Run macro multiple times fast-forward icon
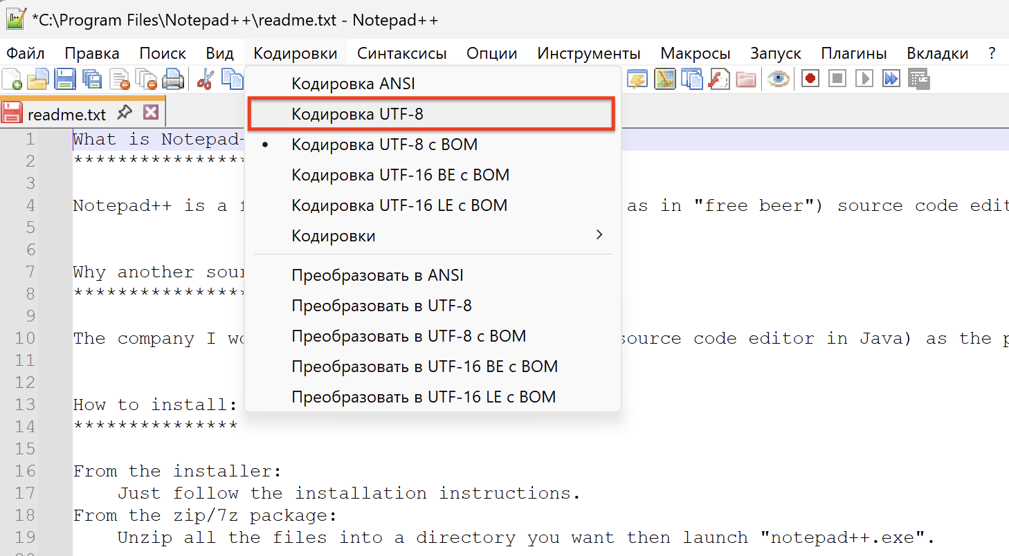The width and height of the screenshot is (1009, 556). [x=891, y=79]
